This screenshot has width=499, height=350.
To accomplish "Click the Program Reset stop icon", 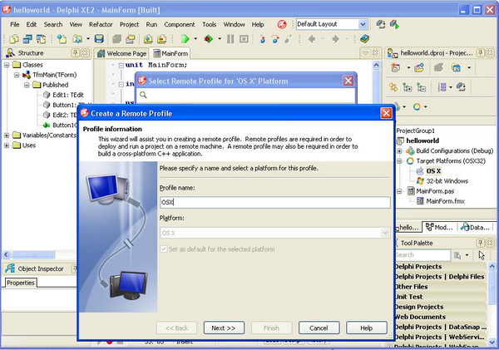I will click(244, 39).
